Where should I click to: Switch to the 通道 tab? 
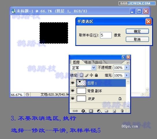pos(87,62)
